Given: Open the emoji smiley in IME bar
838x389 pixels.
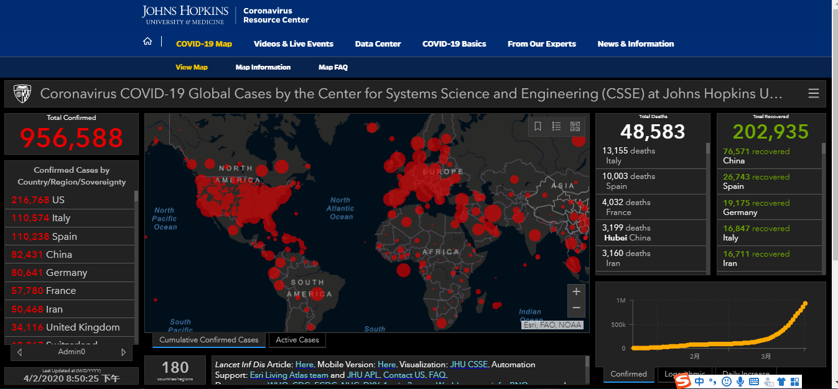Looking at the screenshot, I should pyautogui.click(x=726, y=381).
